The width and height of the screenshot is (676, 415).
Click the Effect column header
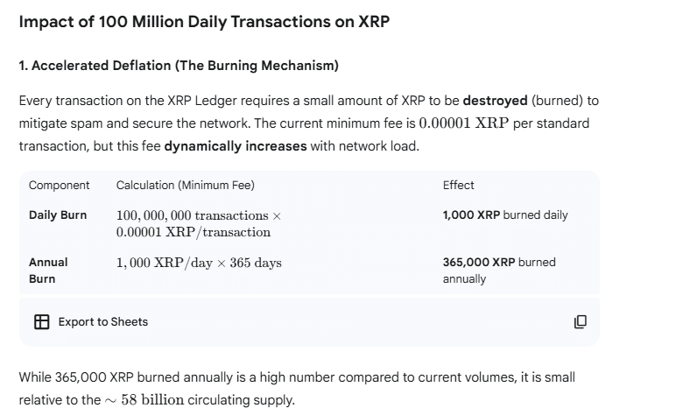pos(458,185)
